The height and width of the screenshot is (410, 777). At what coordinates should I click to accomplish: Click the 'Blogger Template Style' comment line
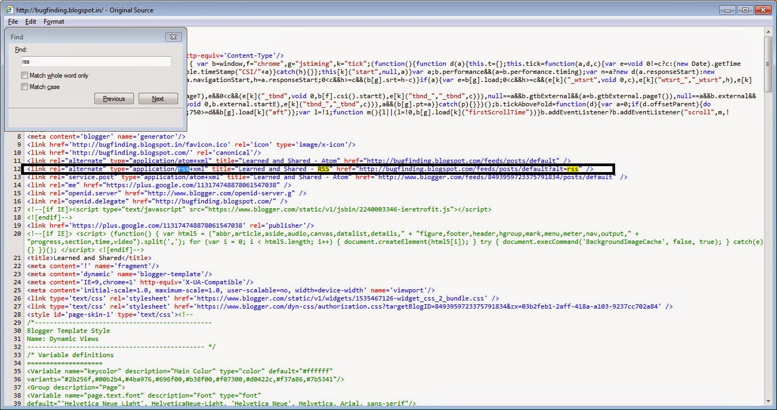(69, 331)
